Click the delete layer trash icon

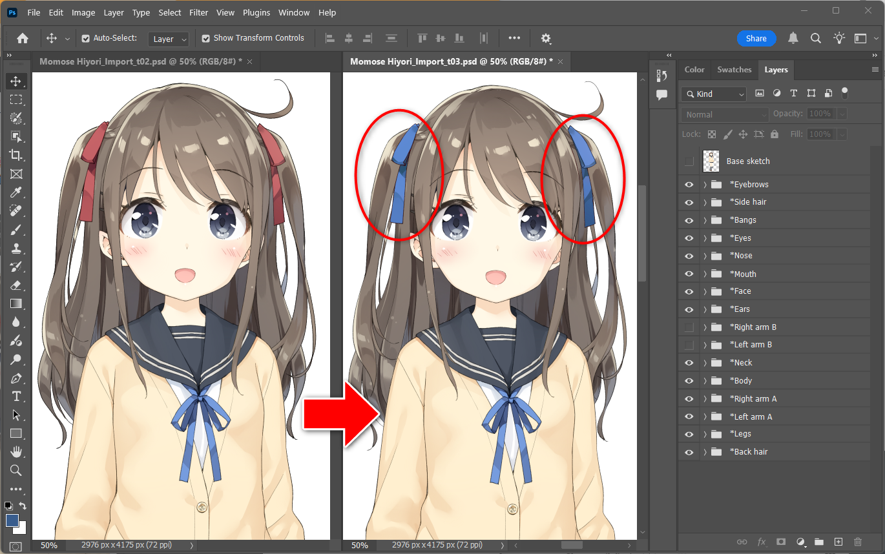pos(858,542)
